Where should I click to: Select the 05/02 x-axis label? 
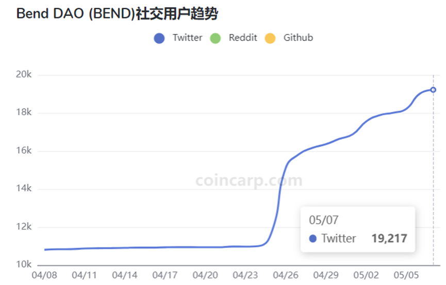pyautogui.click(x=366, y=275)
